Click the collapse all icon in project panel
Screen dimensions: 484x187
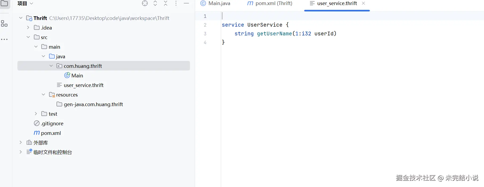click(166, 3)
